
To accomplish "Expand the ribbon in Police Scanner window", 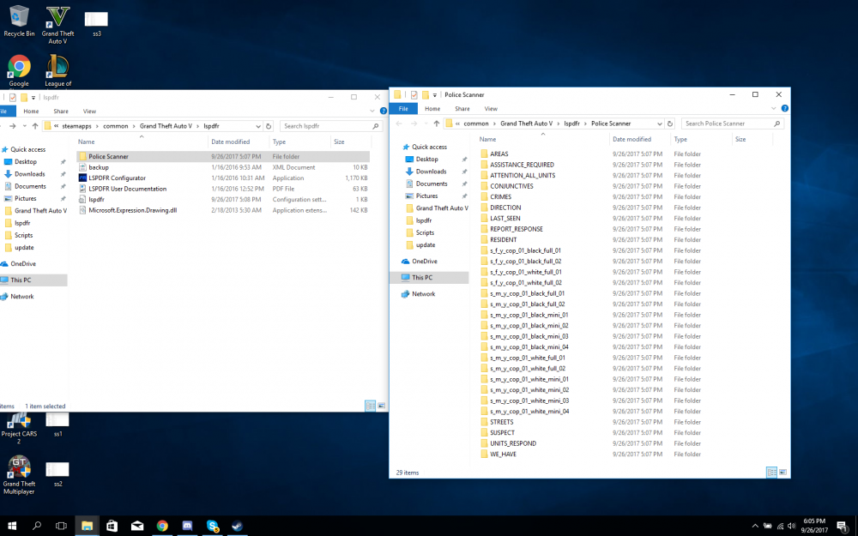I will [x=774, y=108].
